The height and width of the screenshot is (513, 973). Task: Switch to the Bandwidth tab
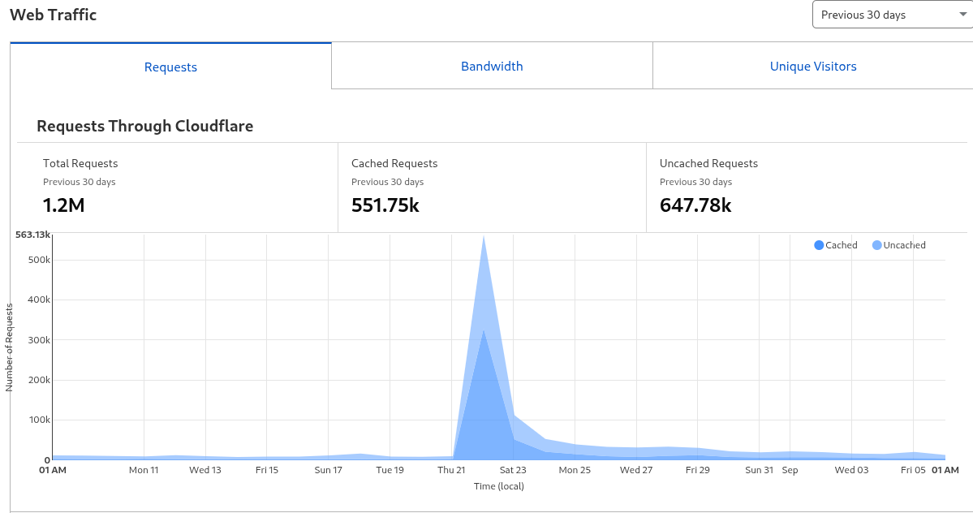(492, 67)
